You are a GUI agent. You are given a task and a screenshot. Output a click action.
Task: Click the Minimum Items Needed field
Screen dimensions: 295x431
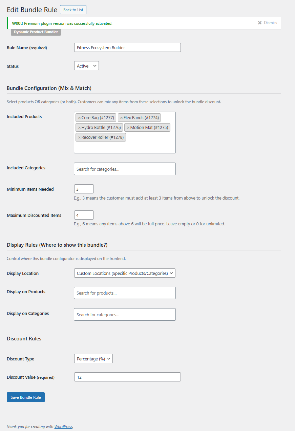click(84, 189)
